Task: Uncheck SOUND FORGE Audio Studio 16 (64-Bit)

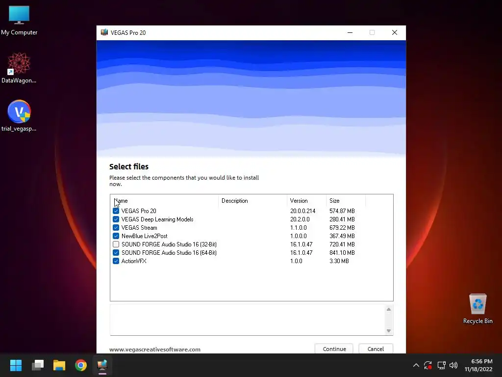Action: pyautogui.click(x=116, y=253)
